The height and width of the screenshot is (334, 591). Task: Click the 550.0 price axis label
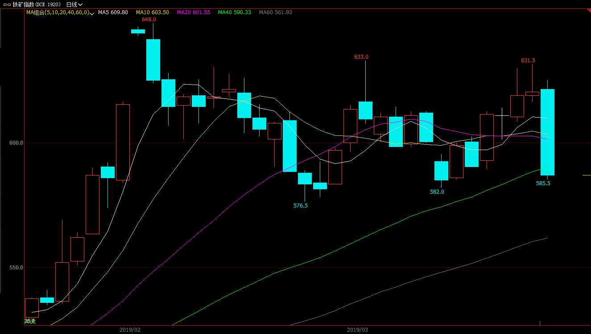click(x=17, y=268)
